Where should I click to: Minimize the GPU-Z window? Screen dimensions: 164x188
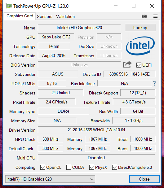[116, 6]
